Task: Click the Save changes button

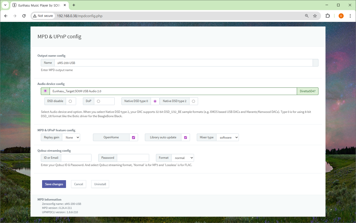Action: coord(54,184)
